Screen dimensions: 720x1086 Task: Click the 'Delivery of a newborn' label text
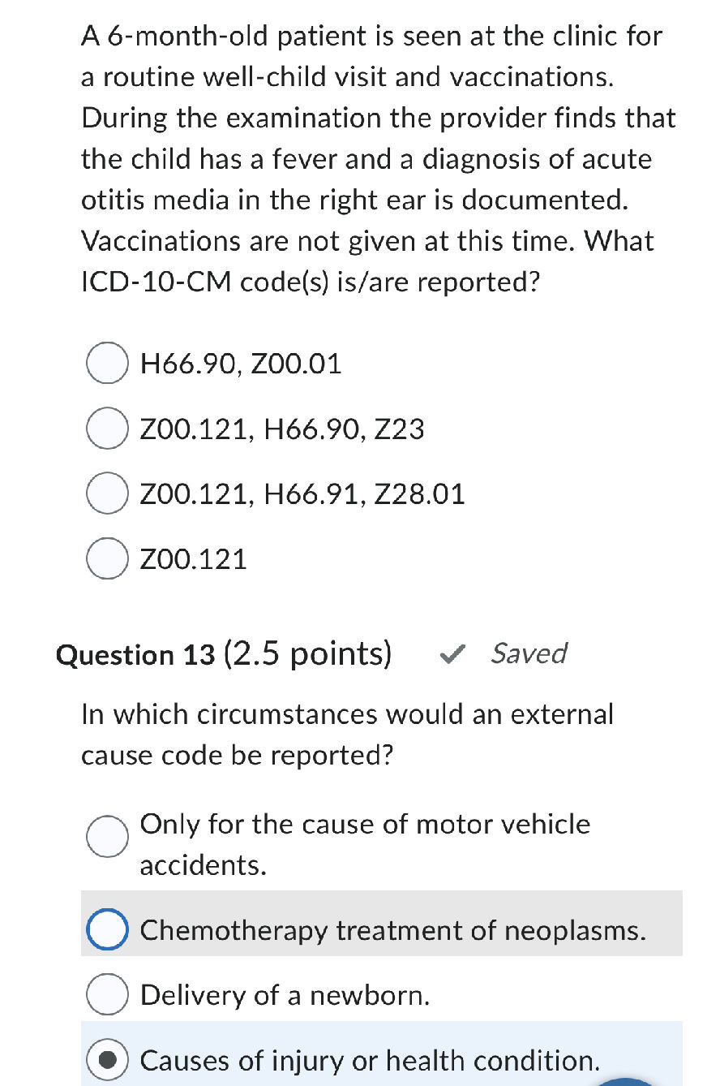[285, 995]
